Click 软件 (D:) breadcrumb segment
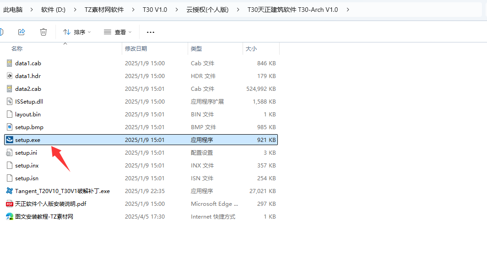 53,10
